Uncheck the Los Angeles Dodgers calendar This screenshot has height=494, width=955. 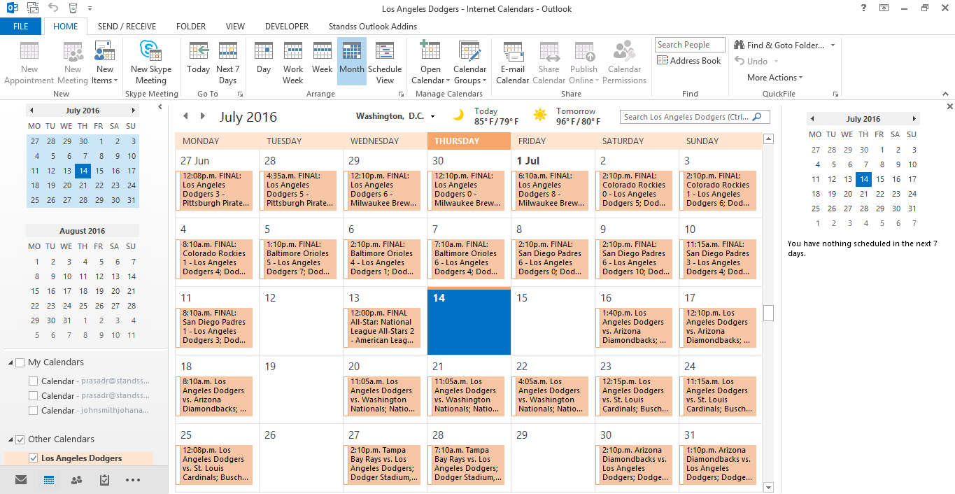click(33, 458)
